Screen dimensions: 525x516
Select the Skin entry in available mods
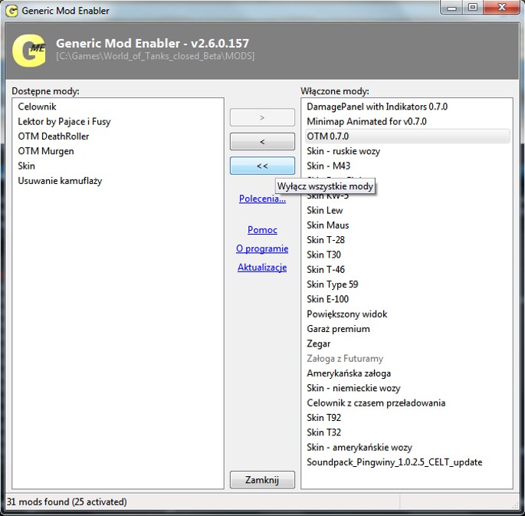point(26,166)
